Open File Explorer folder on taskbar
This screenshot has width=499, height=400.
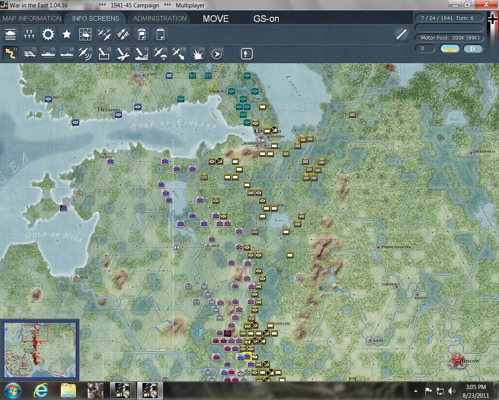(68, 391)
